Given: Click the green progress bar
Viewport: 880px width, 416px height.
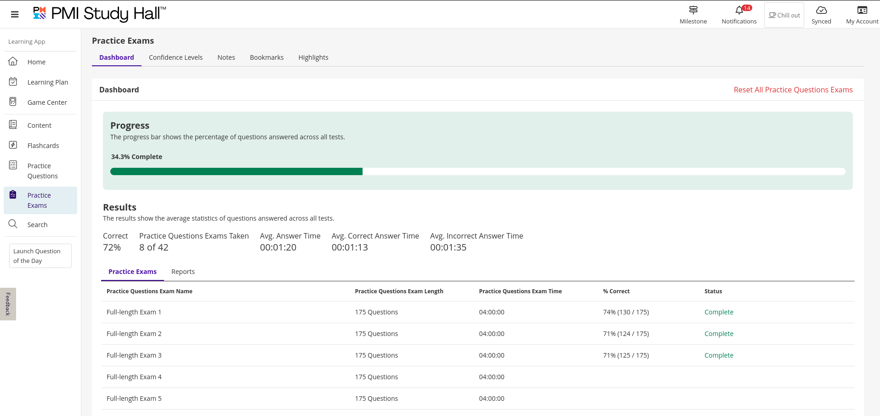Looking at the screenshot, I should click(236, 171).
